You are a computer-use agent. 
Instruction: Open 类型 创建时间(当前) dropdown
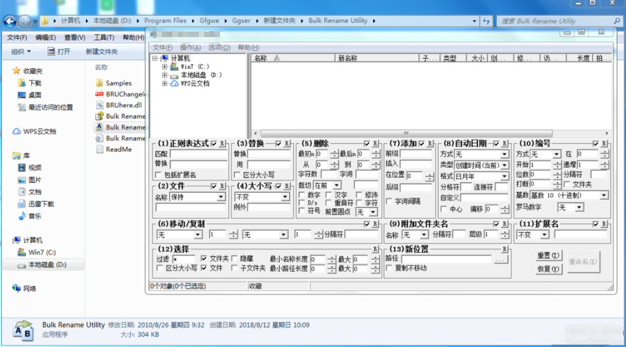pyautogui.click(x=505, y=165)
